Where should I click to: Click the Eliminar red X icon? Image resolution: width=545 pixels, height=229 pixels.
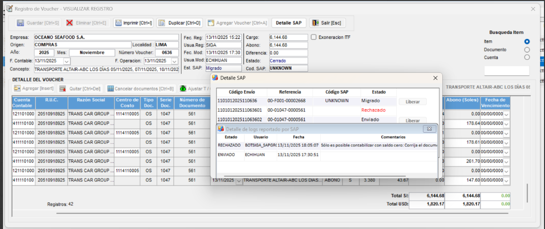pyautogui.click(x=70, y=23)
